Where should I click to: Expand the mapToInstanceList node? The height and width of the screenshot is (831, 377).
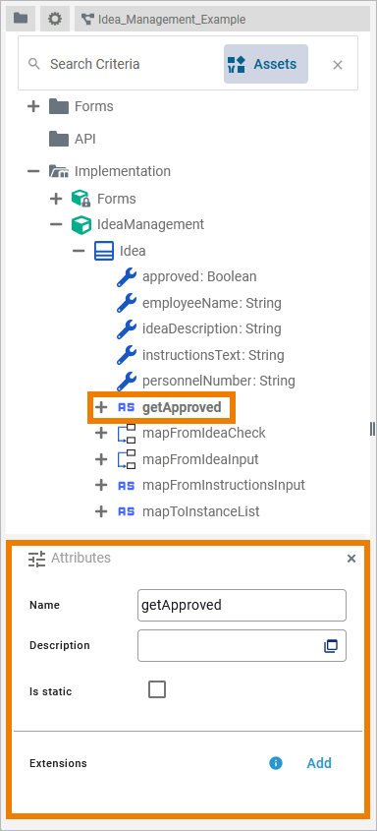[100, 511]
